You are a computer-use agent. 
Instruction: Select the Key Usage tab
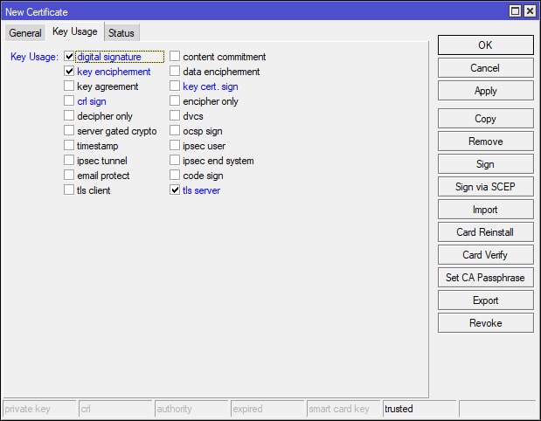pyautogui.click(x=75, y=31)
